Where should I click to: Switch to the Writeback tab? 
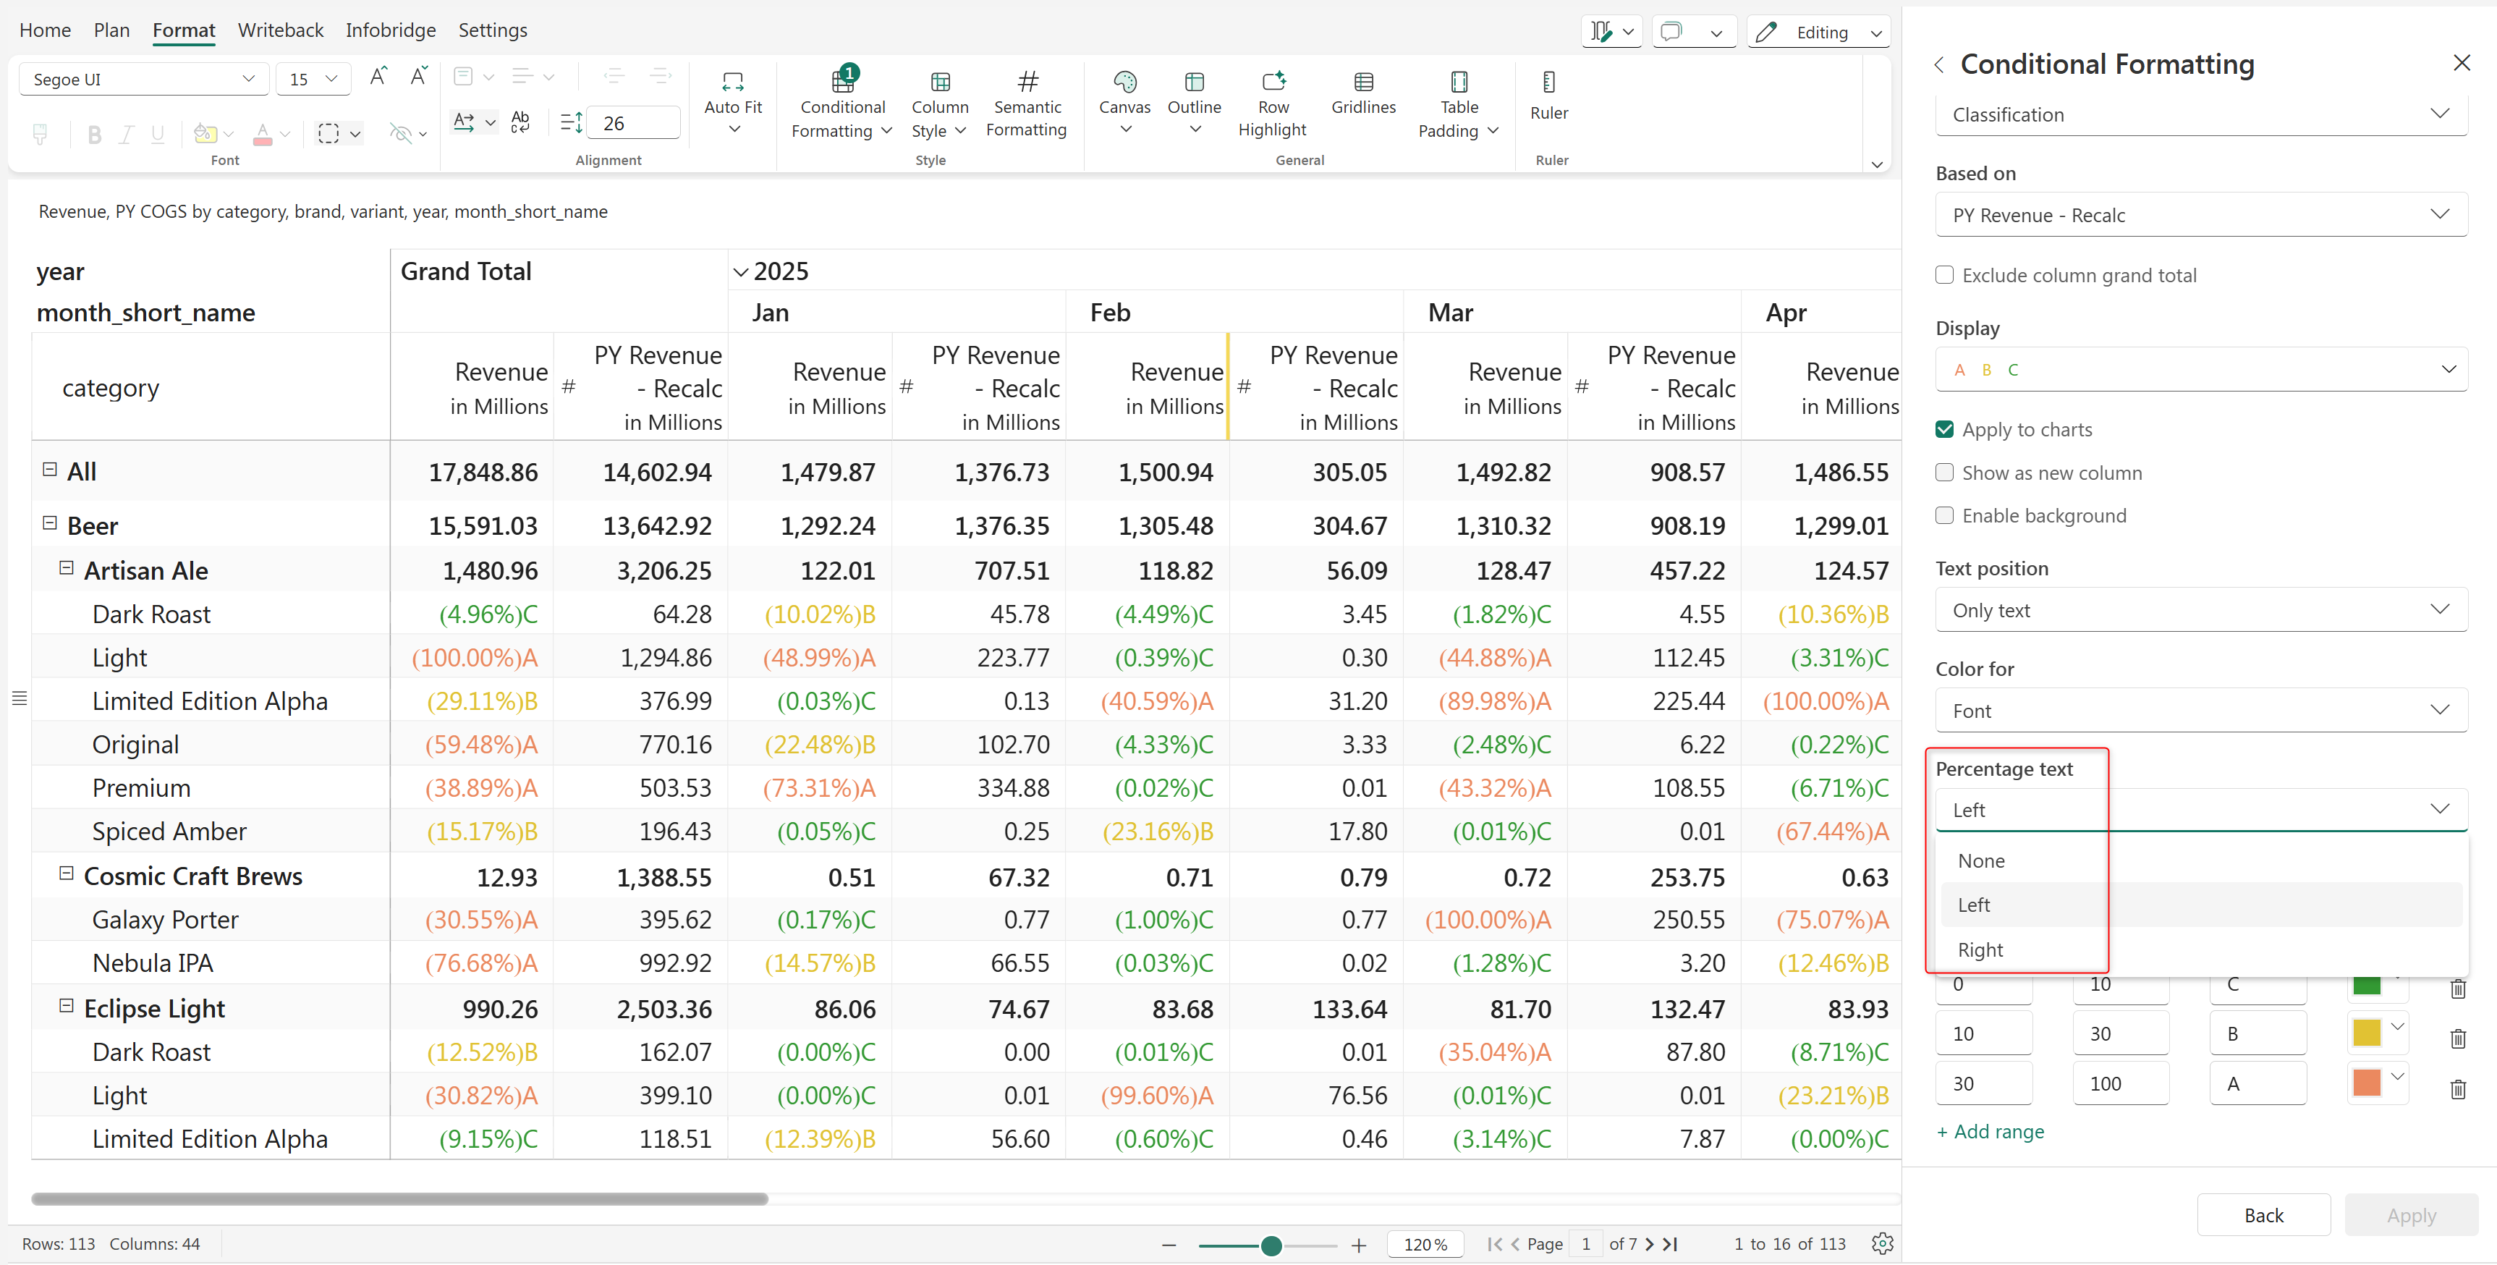point(280,30)
